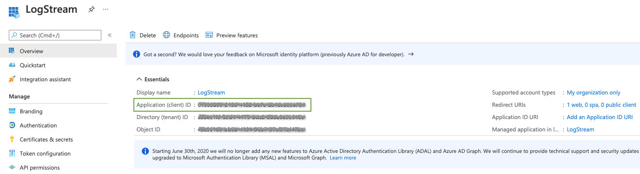
Task: Click the Authentication loop icon
Action: pos(12,125)
